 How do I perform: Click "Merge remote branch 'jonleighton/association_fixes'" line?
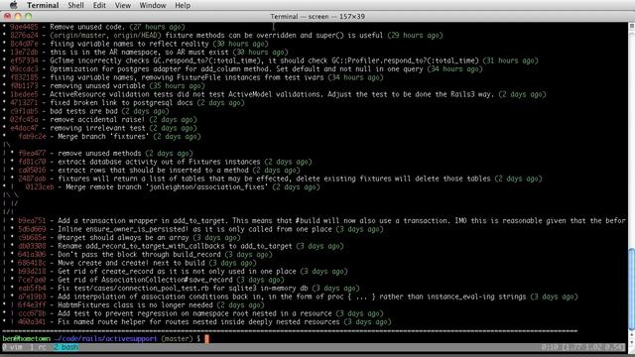point(167,187)
